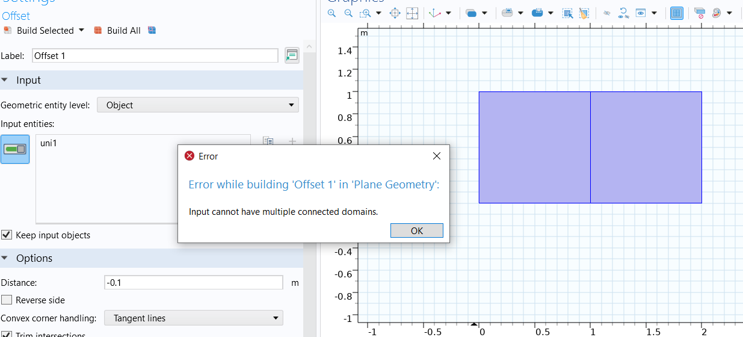743x337 pixels.
Task: Enable the Reverse side checkbox
Action: [7, 300]
